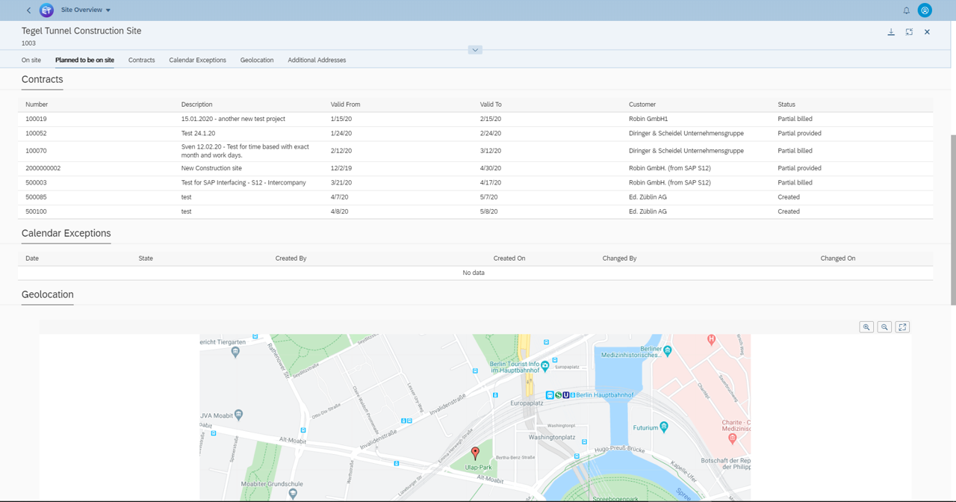This screenshot has height=502, width=956.
Task: Open the user profile avatar
Action: (x=925, y=10)
